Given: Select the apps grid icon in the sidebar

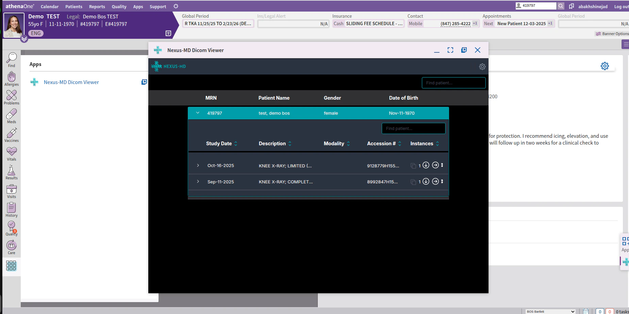Looking at the screenshot, I should click(11, 266).
